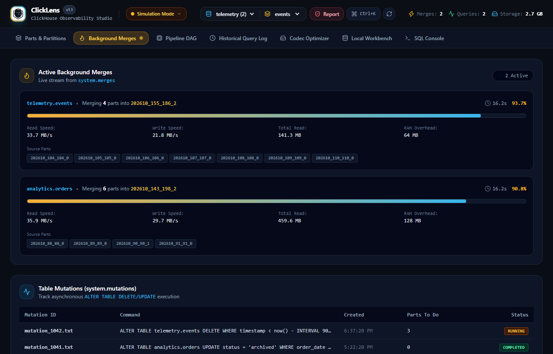The height and width of the screenshot is (354, 553).
Task: Click the flame icon beside Active Background Merges
Action: [27, 76]
